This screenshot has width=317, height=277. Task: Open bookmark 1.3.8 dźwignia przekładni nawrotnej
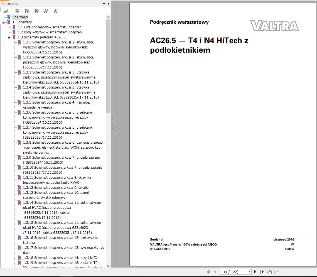coord(64,147)
